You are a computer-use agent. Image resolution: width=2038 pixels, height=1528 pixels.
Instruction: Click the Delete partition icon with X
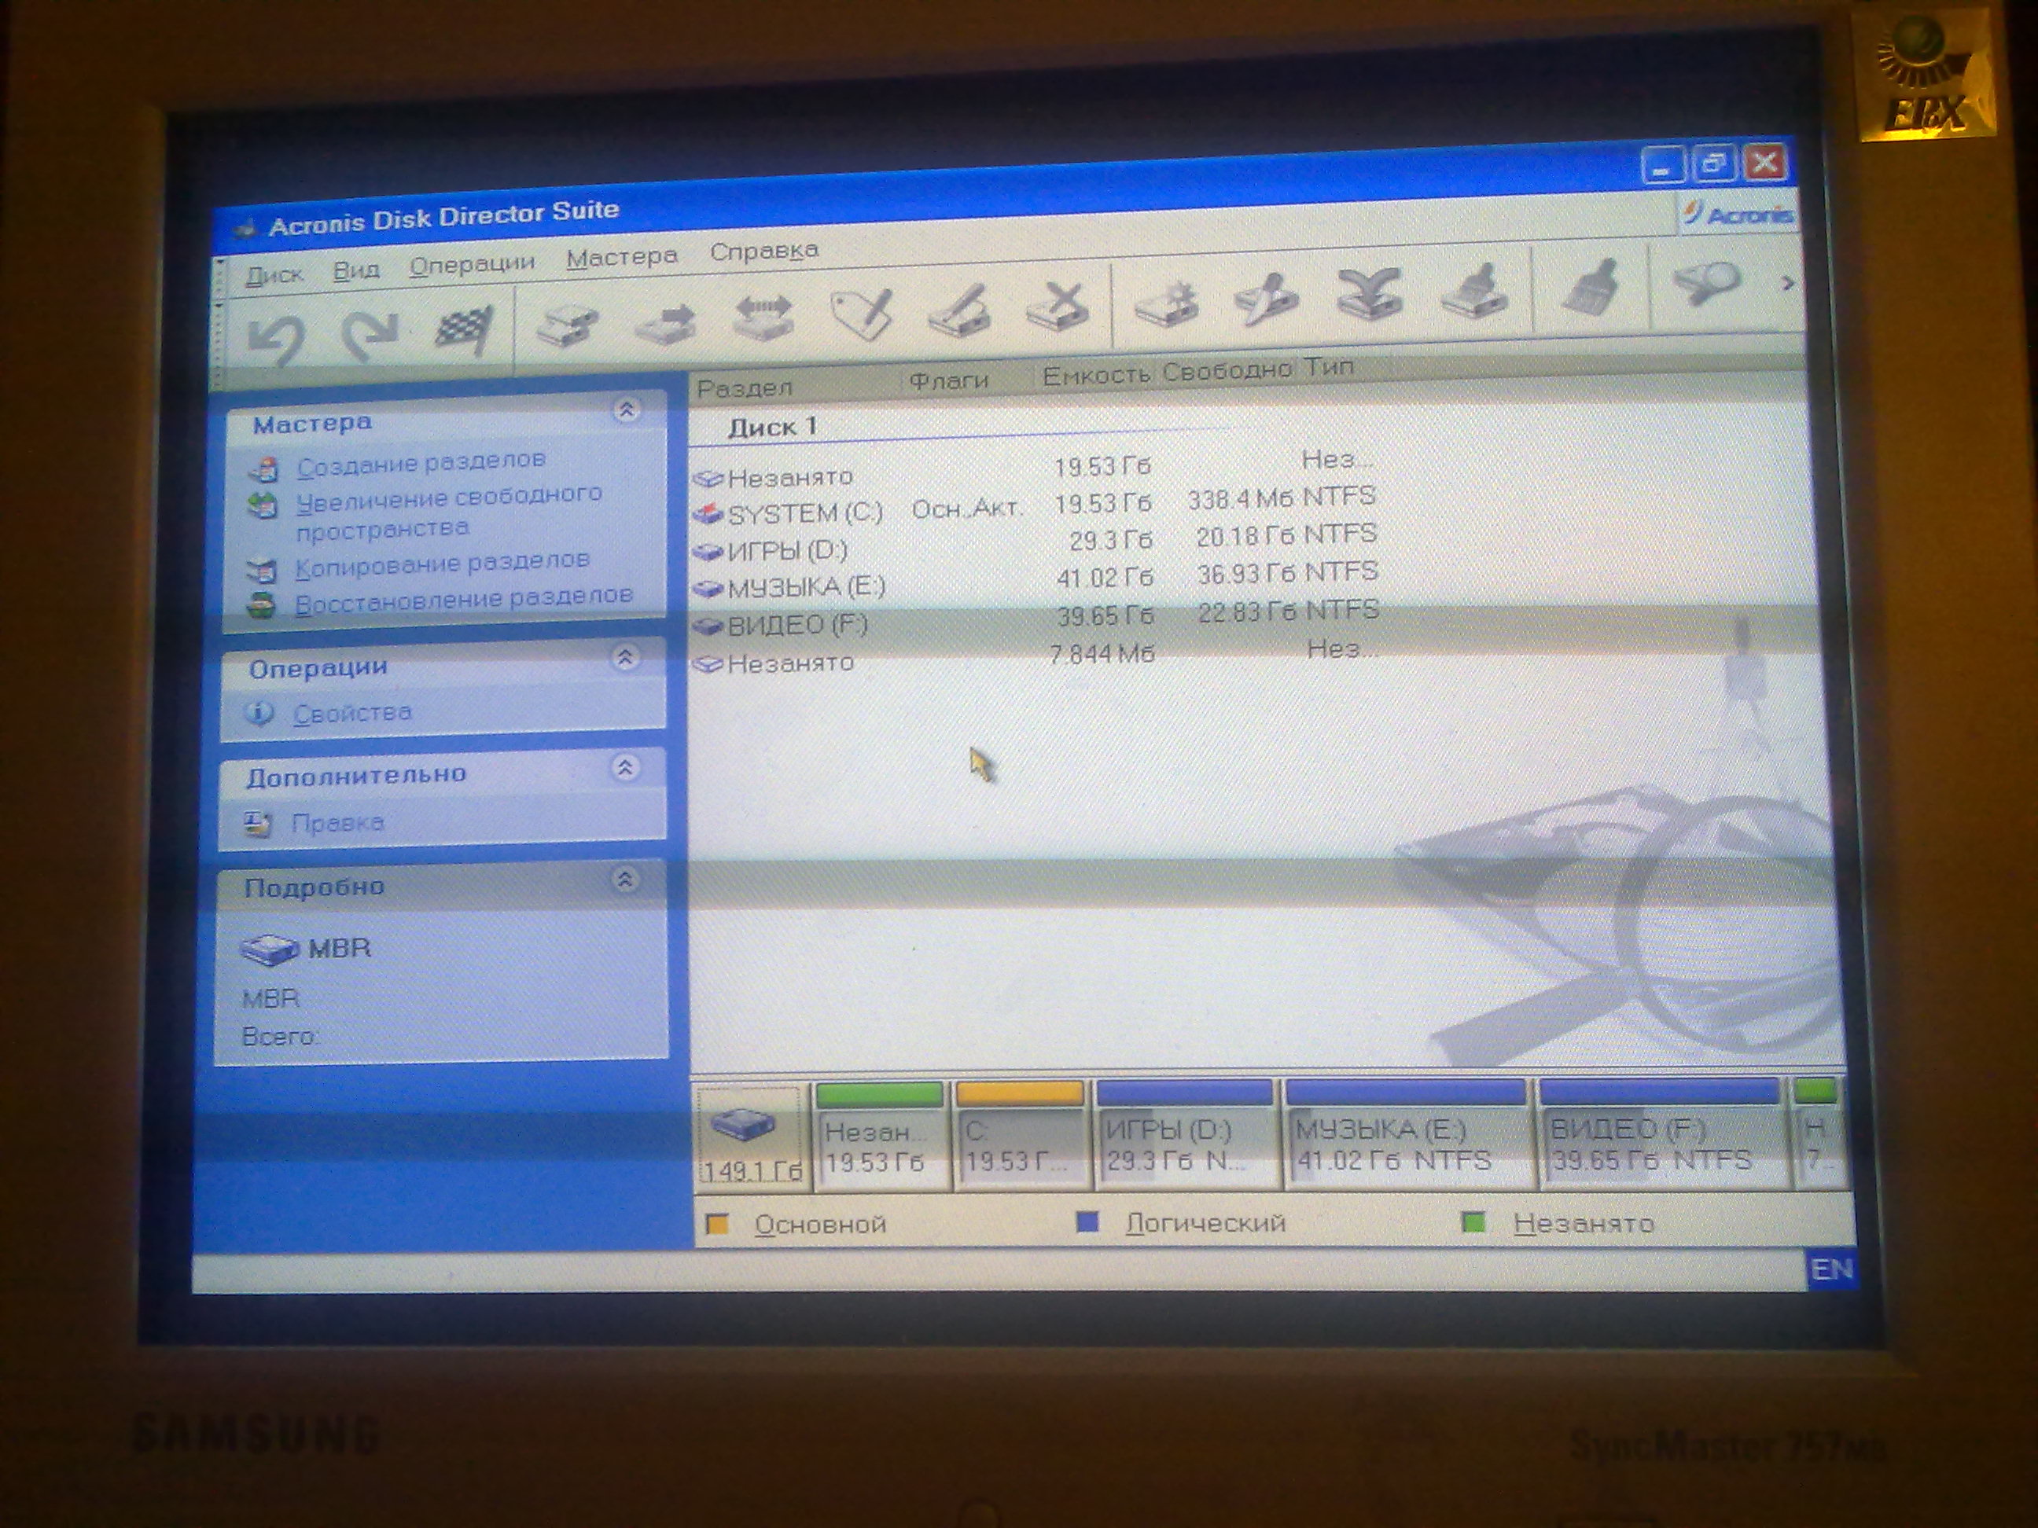1058,307
